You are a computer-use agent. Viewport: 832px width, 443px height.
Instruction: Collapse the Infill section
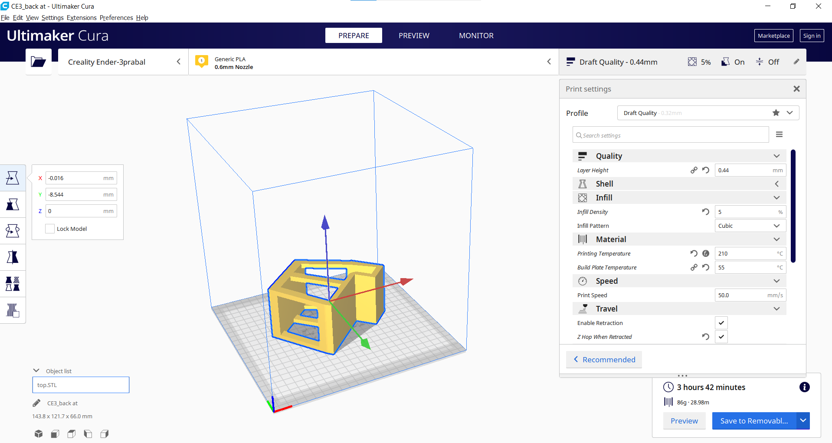[x=679, y=198]
